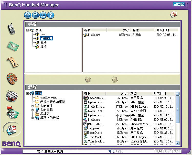Image resolution: width=192 pixels, height=155 pixels.
Task: Click the computer list scrollbar thumb
Action: [178, 109]
